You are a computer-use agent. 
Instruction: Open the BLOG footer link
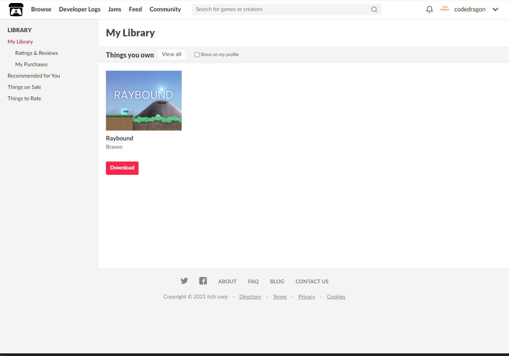coord(277,281)
